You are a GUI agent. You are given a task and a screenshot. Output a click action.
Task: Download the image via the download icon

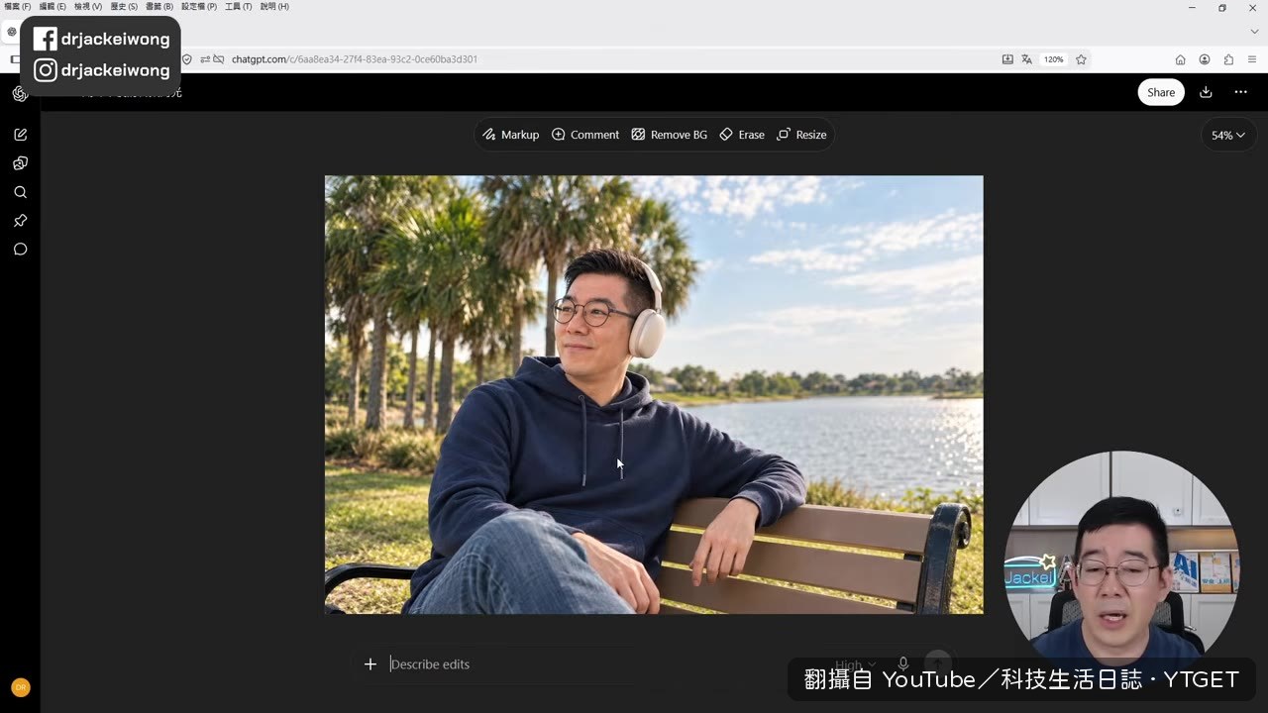click(x=1206, y=92)
